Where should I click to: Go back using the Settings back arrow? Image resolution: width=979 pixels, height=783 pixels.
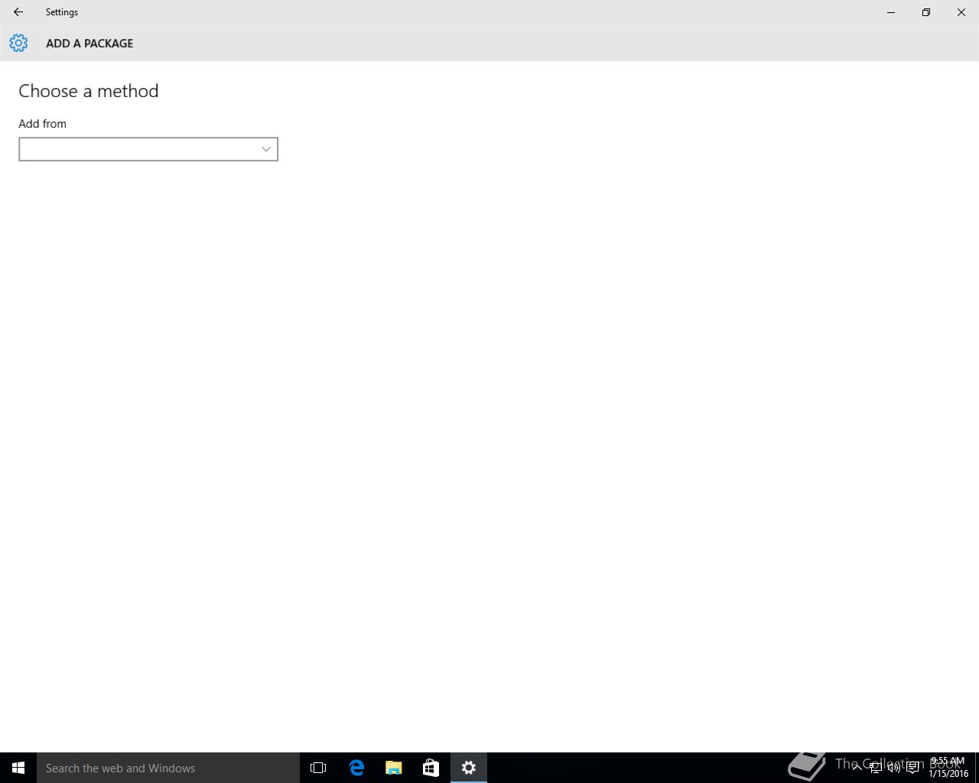pos(18,12)
